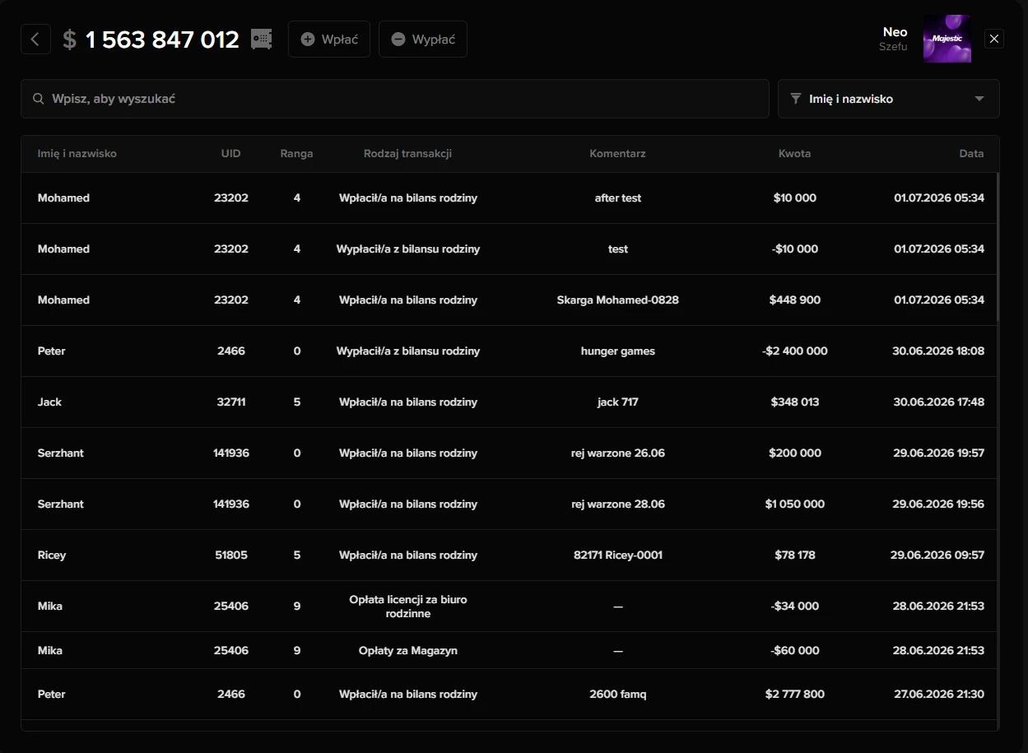The height and width of the screenshot is (753, 1028).
Task: Click the Ranga column header
Action: tap(297, 154)
